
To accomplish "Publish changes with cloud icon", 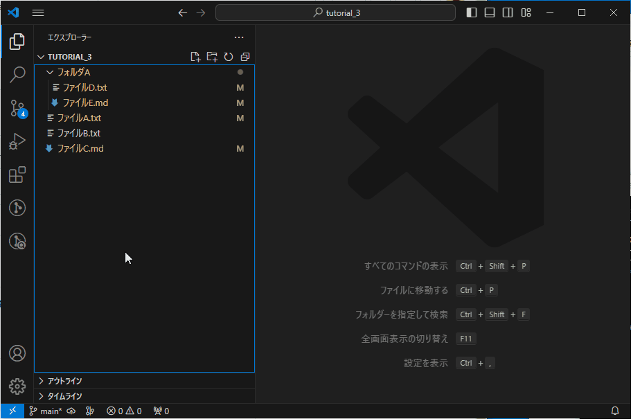I will coord(71,411).
